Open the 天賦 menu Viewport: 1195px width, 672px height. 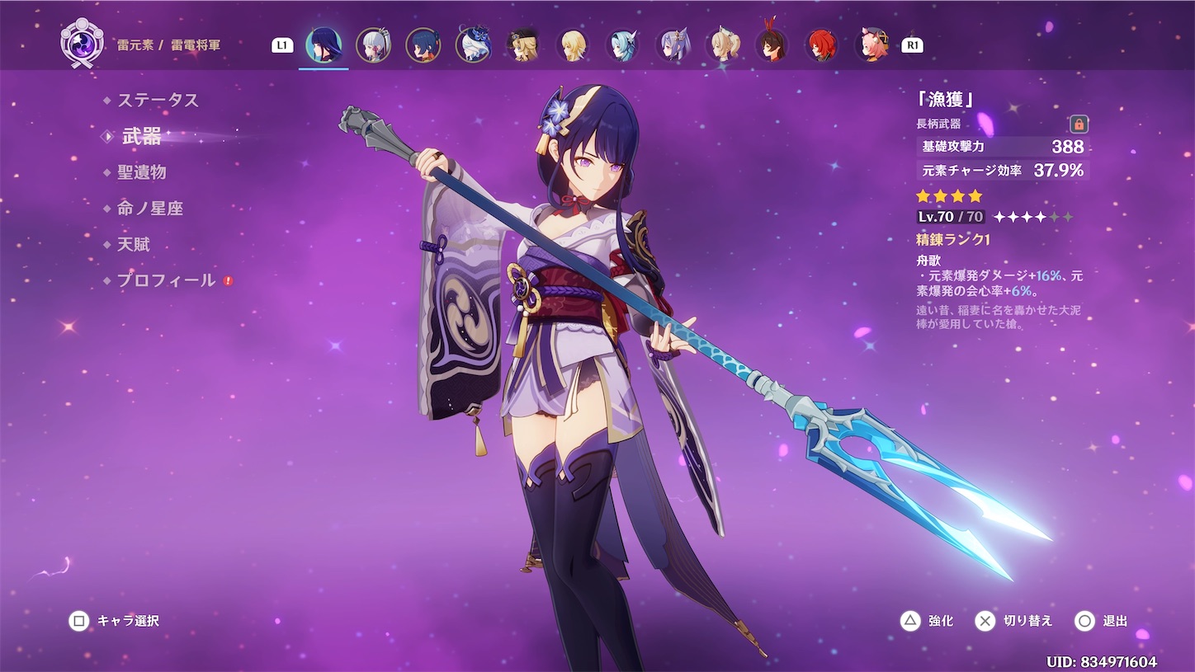tap(133, 245)
